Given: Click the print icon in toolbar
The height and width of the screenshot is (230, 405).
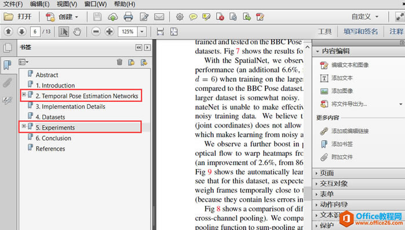Looking at the screenshot, I should pyautogui.click(x=128, y=17).
